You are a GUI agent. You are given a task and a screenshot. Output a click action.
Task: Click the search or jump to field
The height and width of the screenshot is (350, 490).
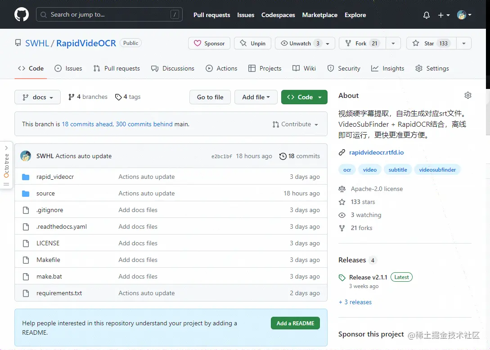[x=109, y=14]
